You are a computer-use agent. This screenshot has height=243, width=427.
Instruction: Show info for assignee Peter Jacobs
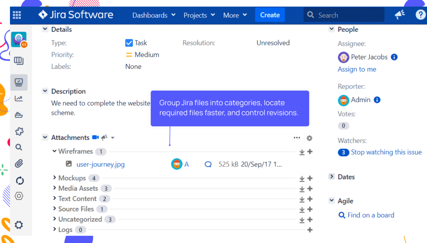[x=394, y=57]
